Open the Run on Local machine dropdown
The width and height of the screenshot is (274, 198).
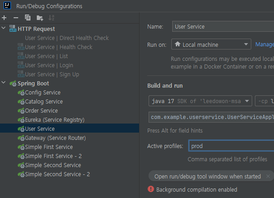tap(211, 45)
